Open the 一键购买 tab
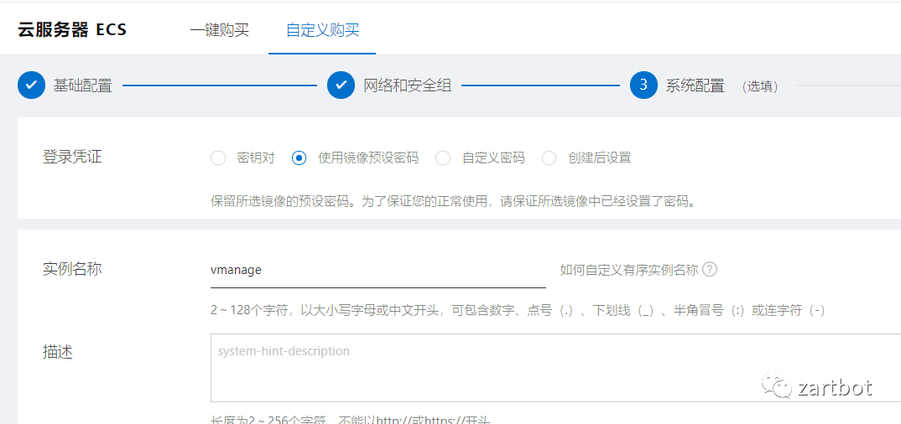 pyautogui.click(x=220, y=30)
